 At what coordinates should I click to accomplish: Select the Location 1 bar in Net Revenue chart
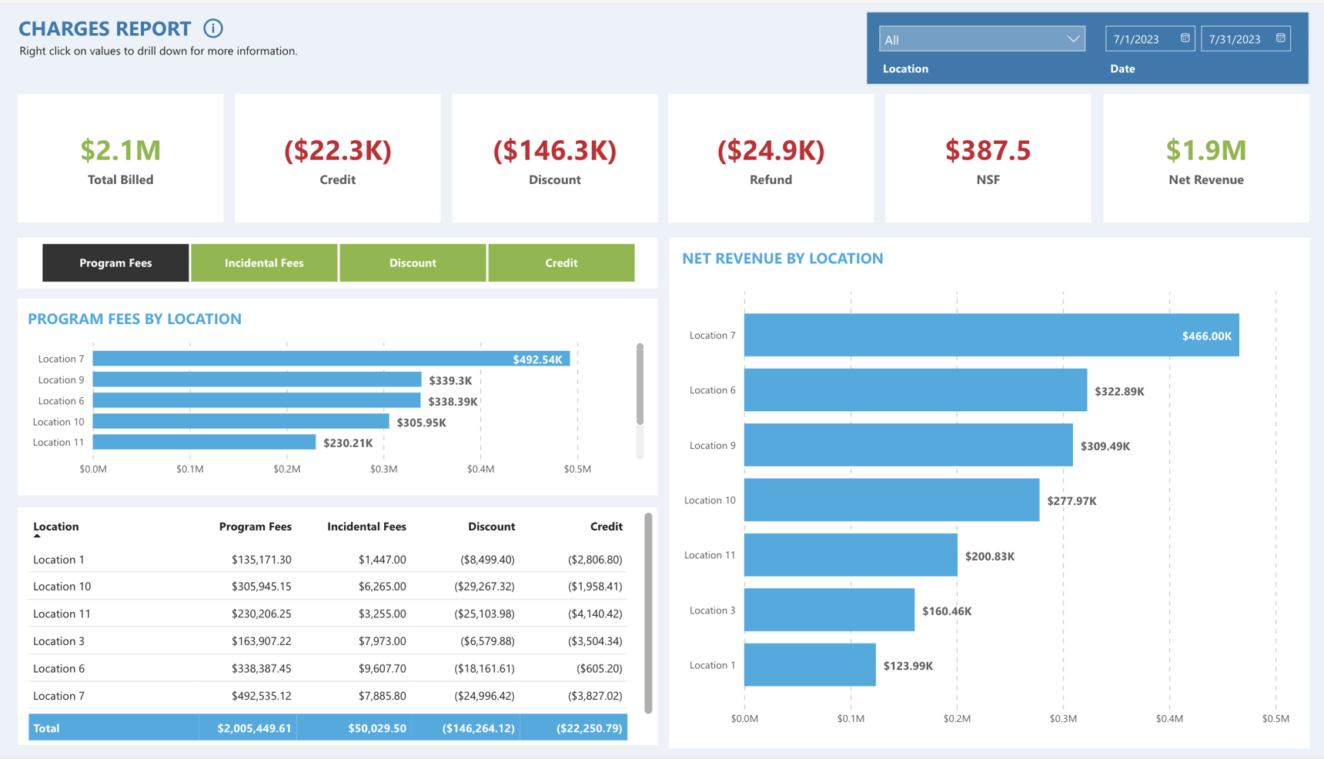pyautogui.click(x=808, y=665)
